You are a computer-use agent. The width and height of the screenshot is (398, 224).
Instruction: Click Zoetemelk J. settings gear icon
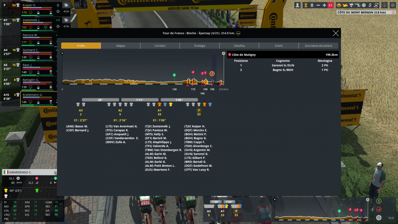tap(58, 26)
